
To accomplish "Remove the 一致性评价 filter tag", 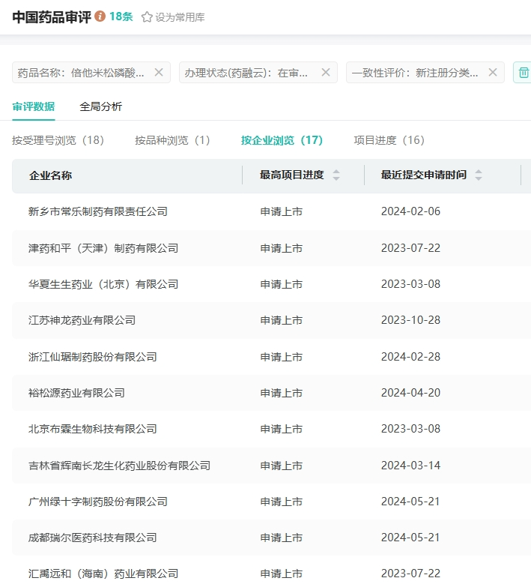I will point(493,73).
